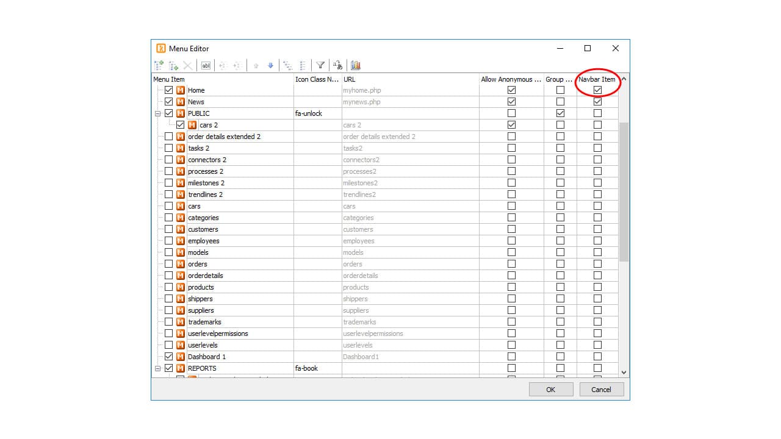Viewport: 781px width, 439px height.
Task: Click the rename item icon on the toolbar
Action: click(x=206, y=65)
